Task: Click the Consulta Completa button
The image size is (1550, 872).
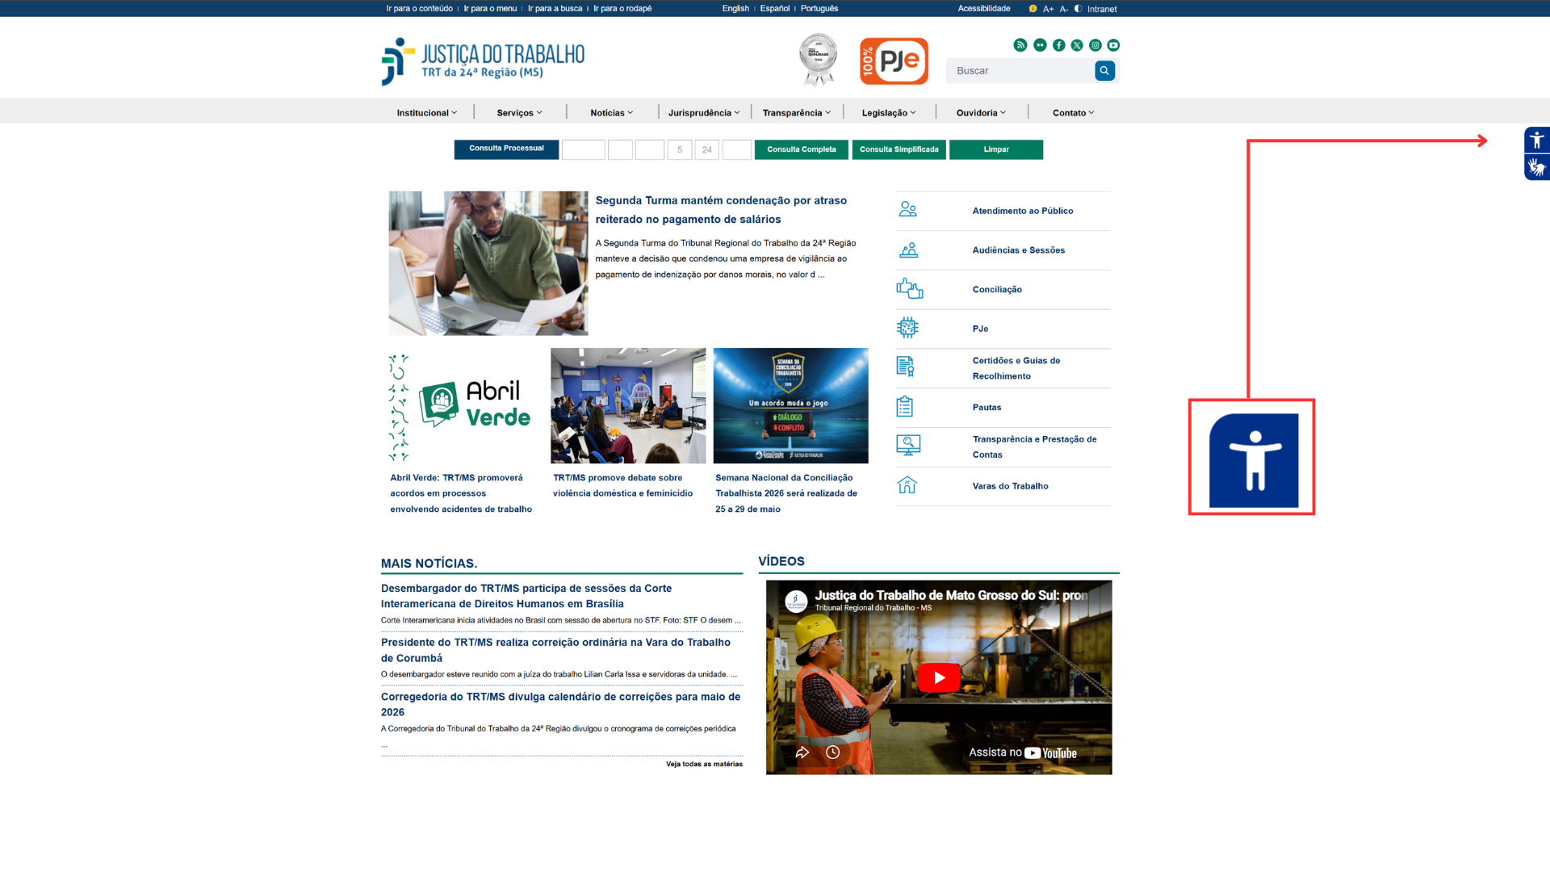Action: [x=801, y=149]
